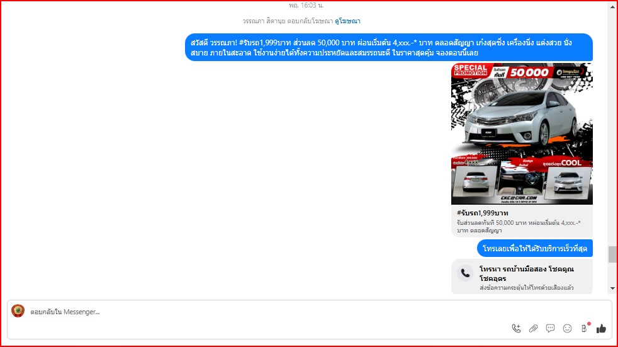Click the สวัสดี วรรณภา greeting message bubble
The image size is (618, 347).
(x=389, y=47)
